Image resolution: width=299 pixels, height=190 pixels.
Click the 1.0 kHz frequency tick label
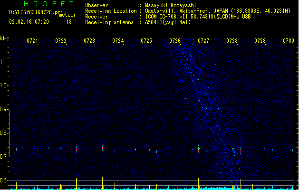click(4, 85)
